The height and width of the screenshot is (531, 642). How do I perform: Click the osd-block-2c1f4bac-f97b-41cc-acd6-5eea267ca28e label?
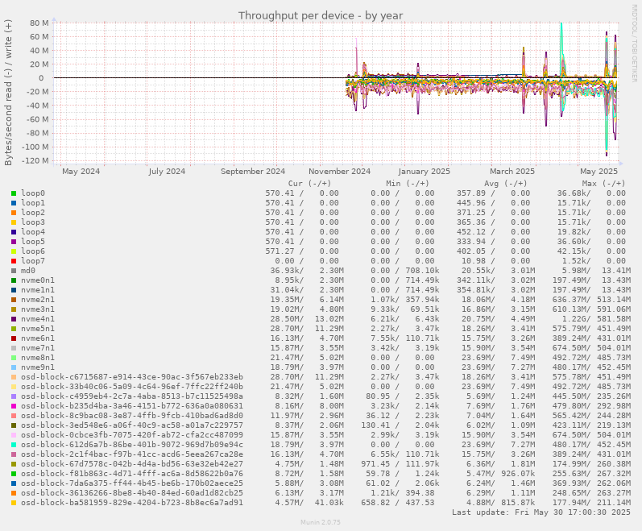(x=132, y=454)
